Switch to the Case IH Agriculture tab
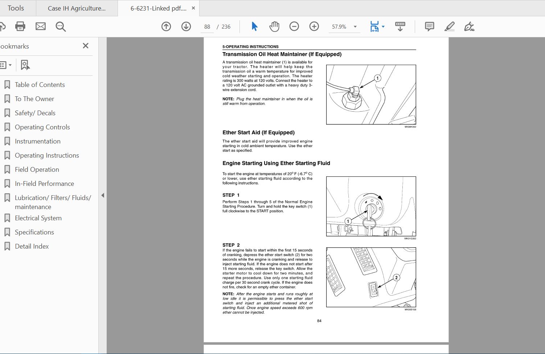Image resolution: width=545 pixels, height=354 pixels. click(76, 8)
